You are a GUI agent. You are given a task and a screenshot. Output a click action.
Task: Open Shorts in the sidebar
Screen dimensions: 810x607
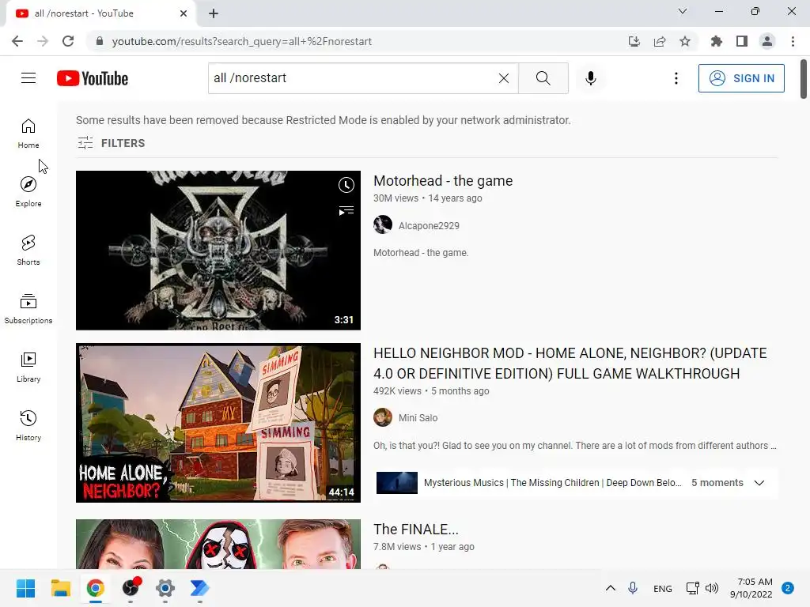click(x=28, y=251)
